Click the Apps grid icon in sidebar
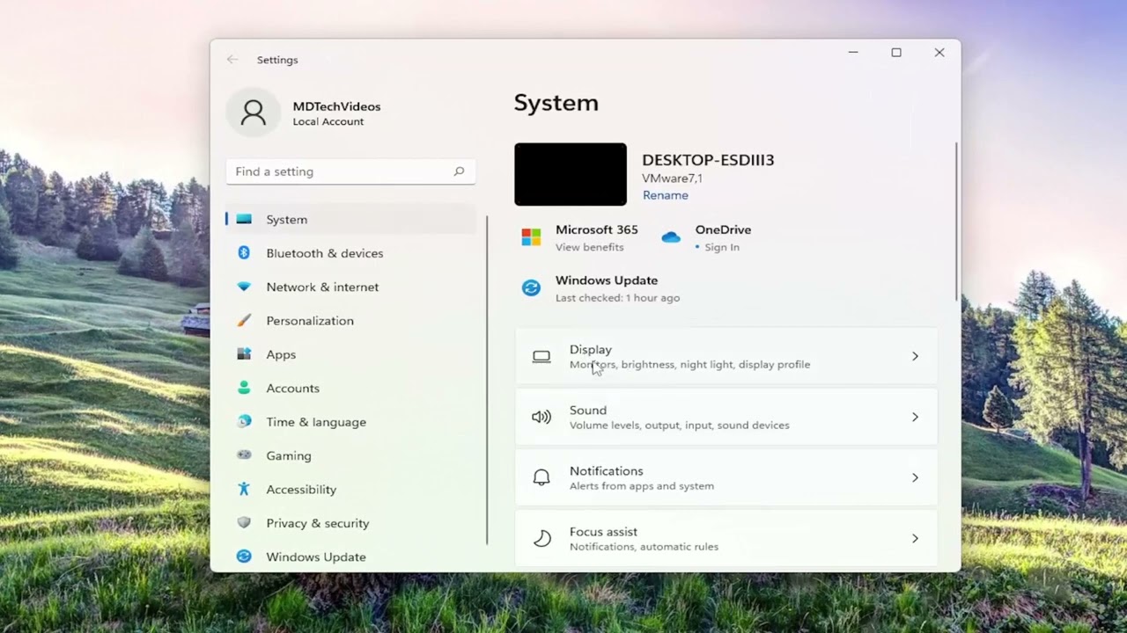 (244, 354)
